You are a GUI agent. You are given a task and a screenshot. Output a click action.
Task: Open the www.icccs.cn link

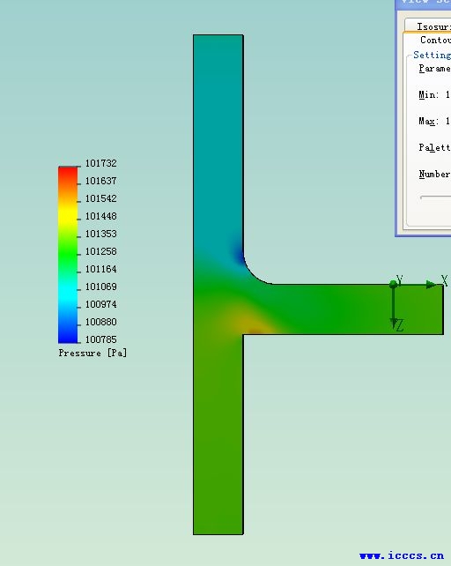(x=402, y=555)
